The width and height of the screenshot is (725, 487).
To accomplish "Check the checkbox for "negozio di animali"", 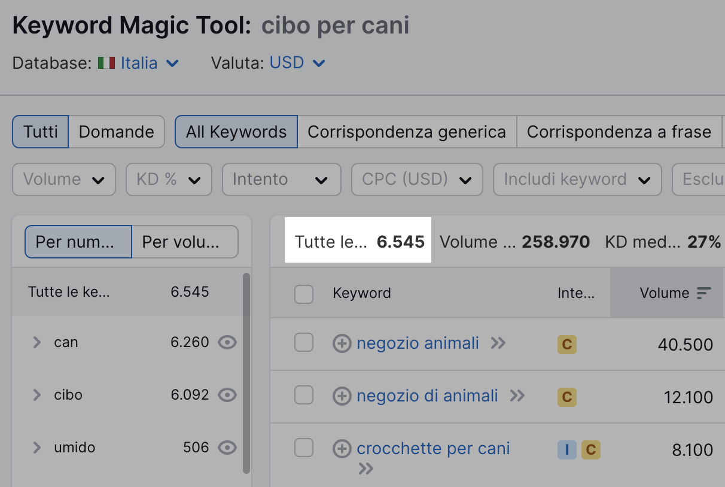I will pyautogui.click(x=304, y=396).
